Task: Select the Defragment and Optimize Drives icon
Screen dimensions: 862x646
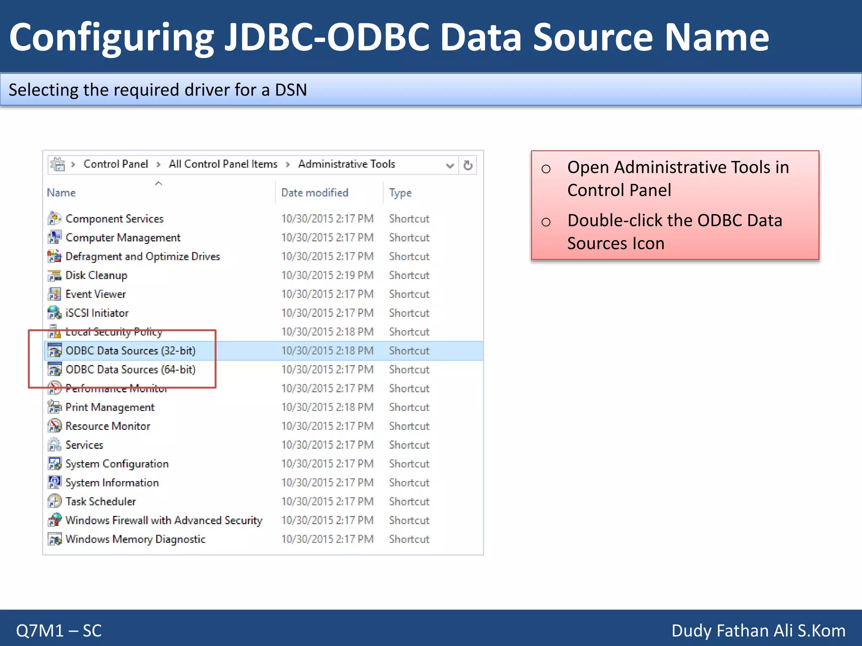Action: [x=55, y=256]
